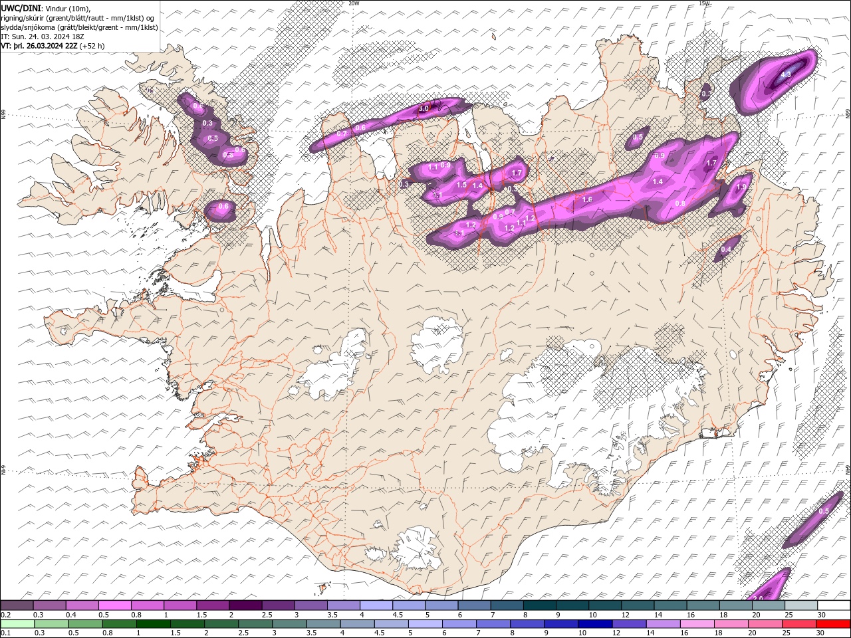Click blue bottom legend swatch between 8 and 9

527,624
